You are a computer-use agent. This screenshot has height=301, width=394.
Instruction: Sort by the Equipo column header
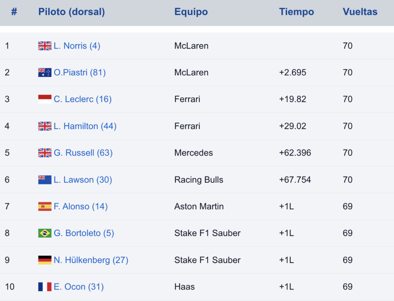191,12
